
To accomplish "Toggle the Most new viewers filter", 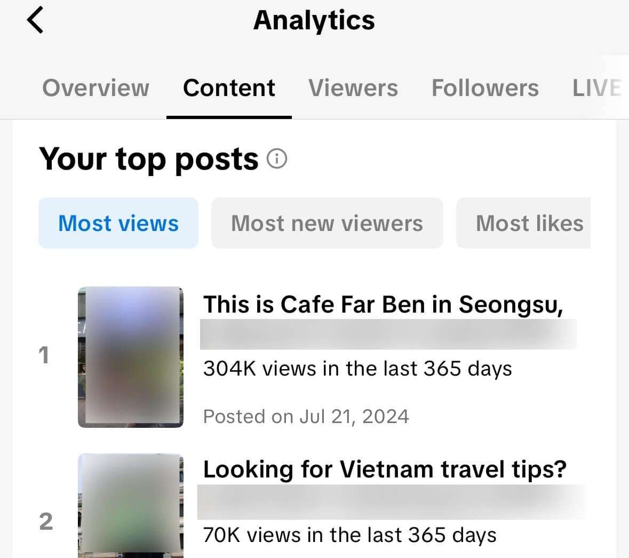I will click(327, 223).
